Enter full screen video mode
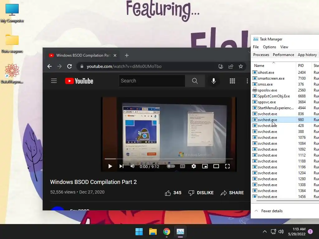This screenshot has height=239, width=319. (x=227, y=166)
